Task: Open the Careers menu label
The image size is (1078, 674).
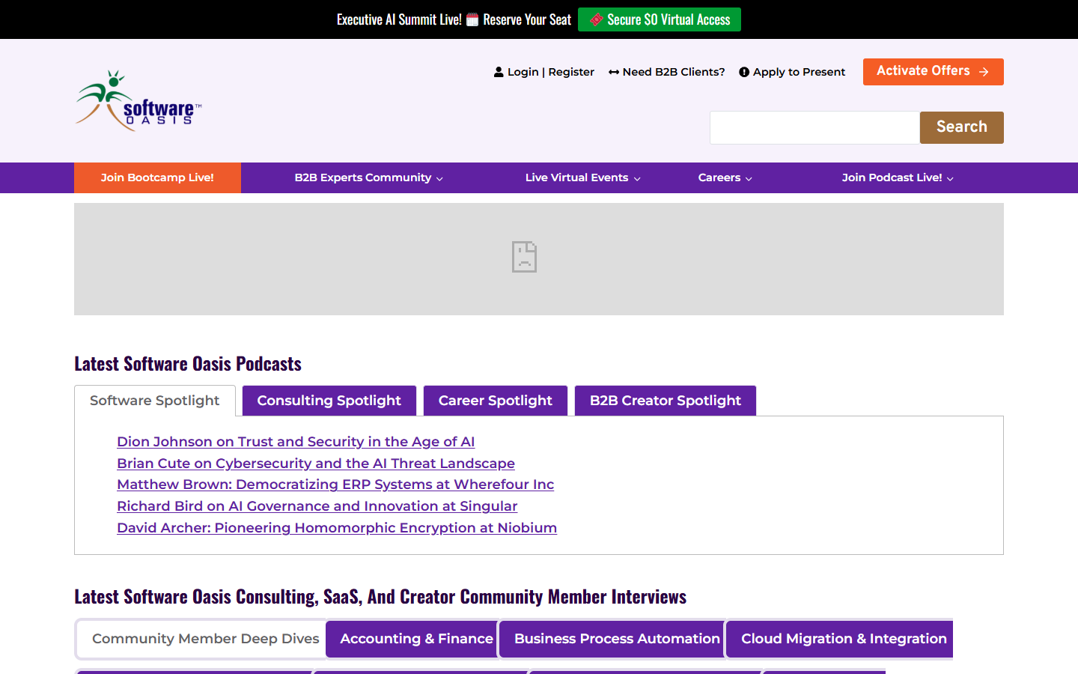Action: [719, 177]
